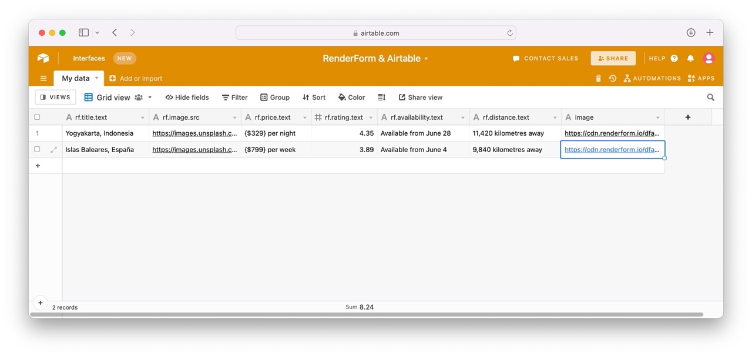Click the bottom-left add record plus button
This screenshot has width=752, height=356.
tap(41, 303)
